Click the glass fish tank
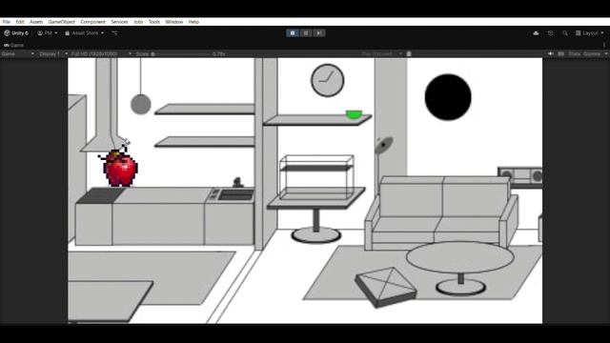This screenshot has height=343, width=610. [316, 177]
